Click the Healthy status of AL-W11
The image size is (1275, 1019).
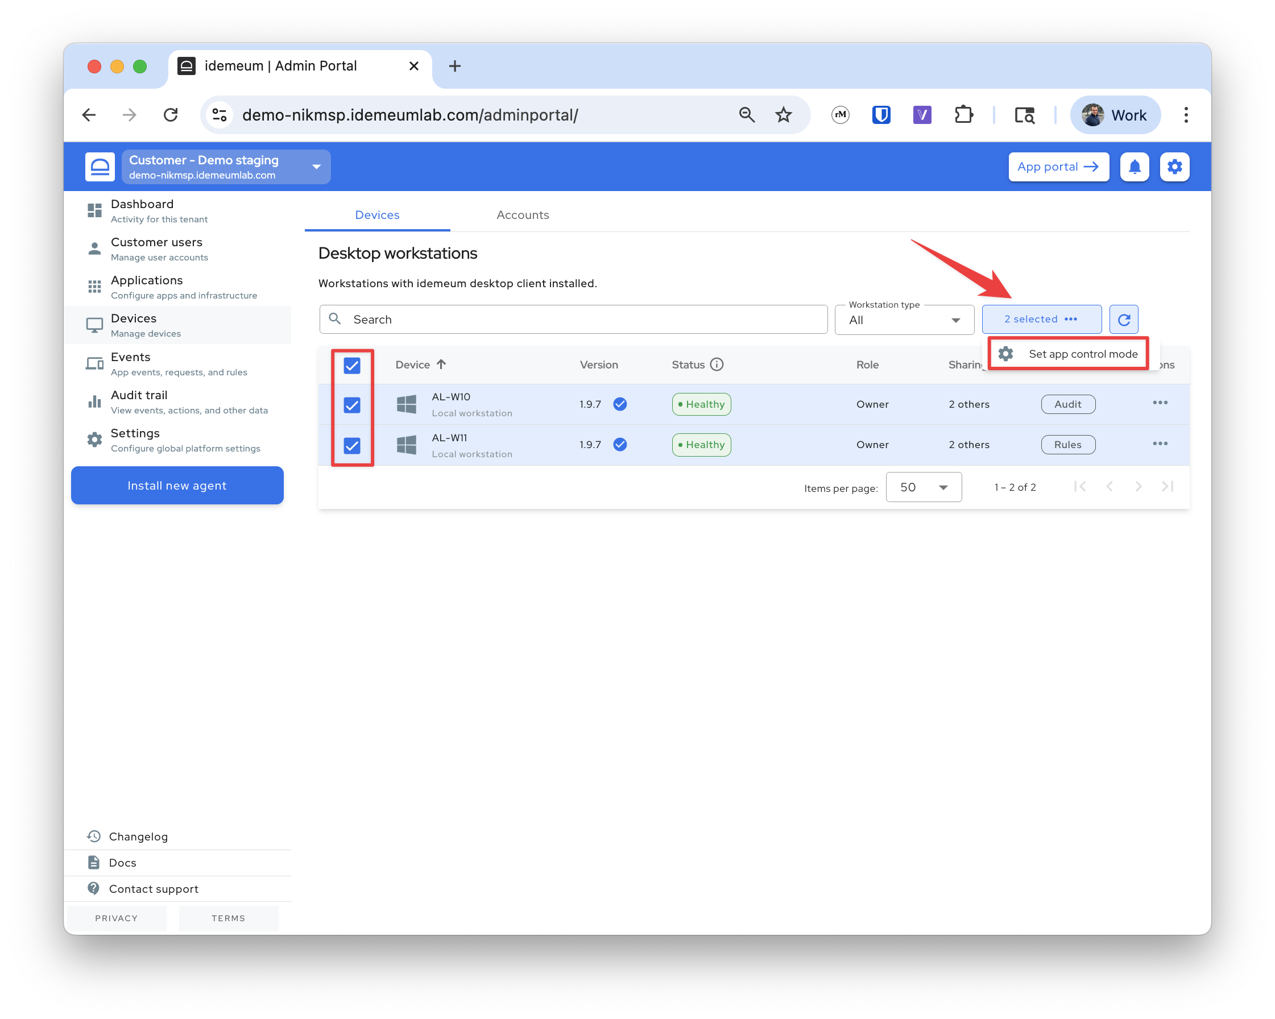(701, 445)
